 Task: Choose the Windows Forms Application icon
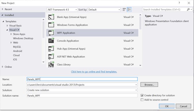(51, 25)
